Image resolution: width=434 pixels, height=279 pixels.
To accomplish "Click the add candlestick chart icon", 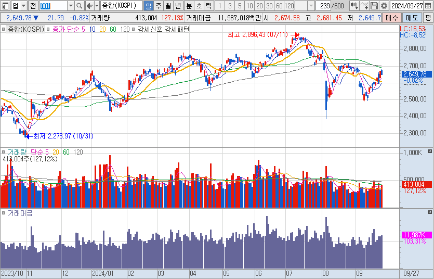I will tap(354, 6).
